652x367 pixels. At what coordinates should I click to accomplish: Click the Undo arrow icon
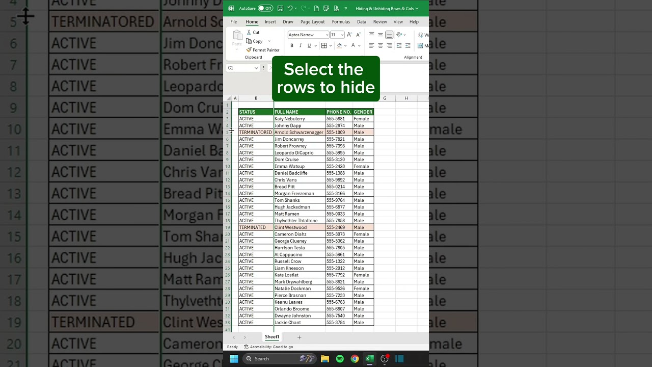pos(290,8)
